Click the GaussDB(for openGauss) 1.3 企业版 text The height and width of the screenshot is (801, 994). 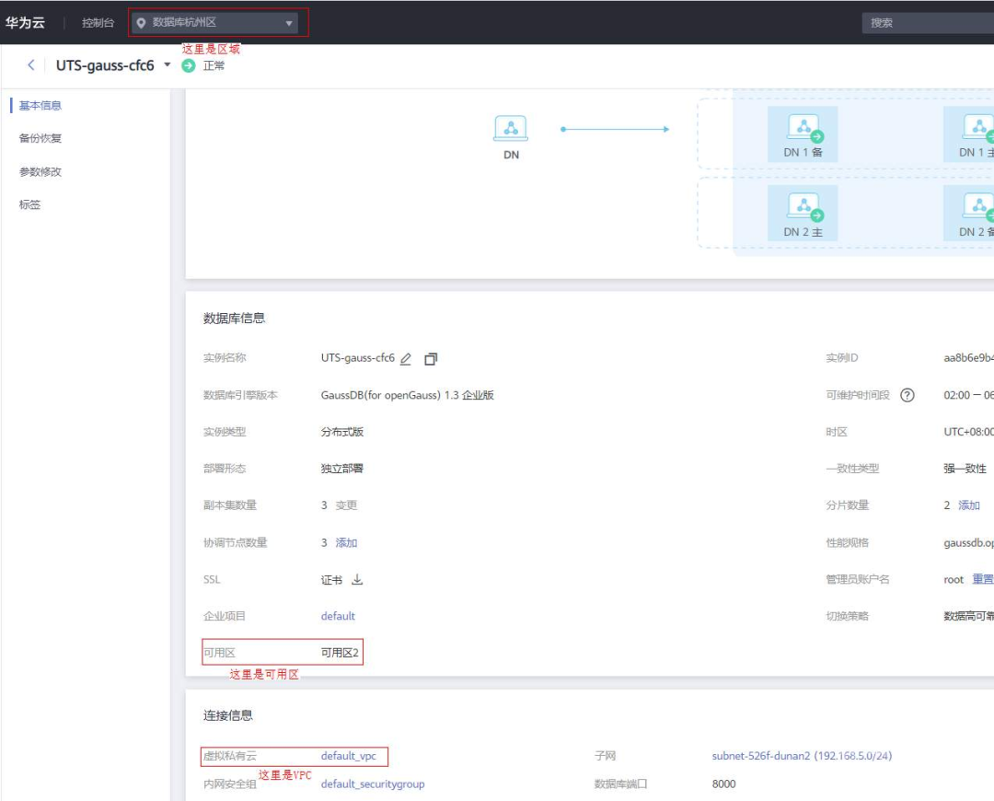[x=407, y=395]
